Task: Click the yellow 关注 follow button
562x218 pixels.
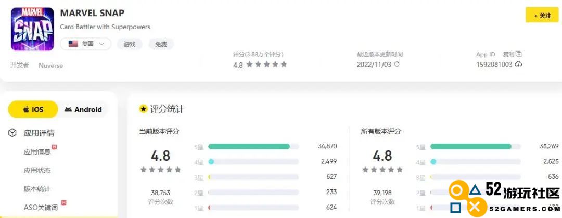Action: [x=542, y=16]
